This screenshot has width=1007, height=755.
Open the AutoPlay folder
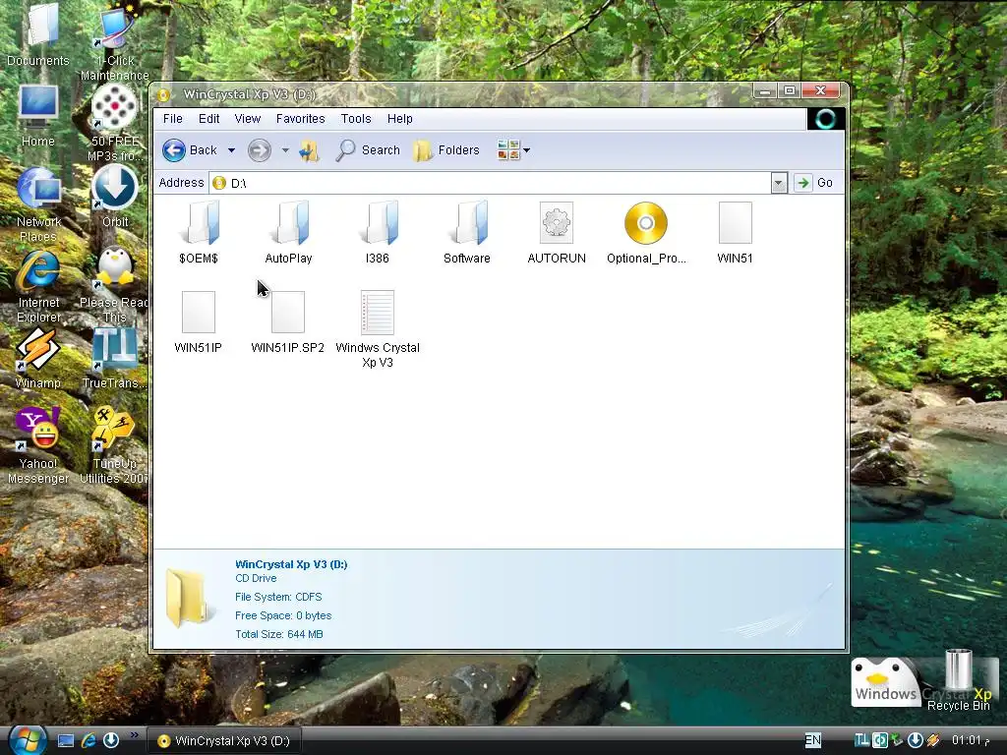(288, 232)
